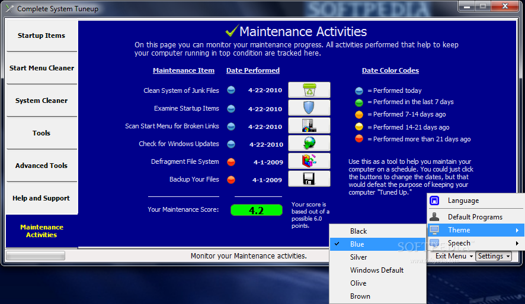525x304 pixels.
Task: Click the shield icon for Examine Startup Items
Action: (x=309, y=108)
